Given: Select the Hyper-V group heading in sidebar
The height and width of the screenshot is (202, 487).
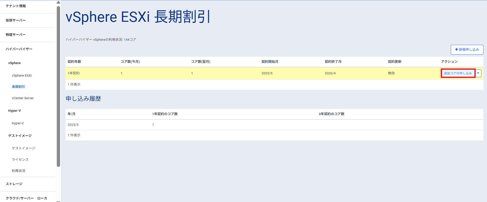Looking at the screenshot, I should tap(14, 111).
